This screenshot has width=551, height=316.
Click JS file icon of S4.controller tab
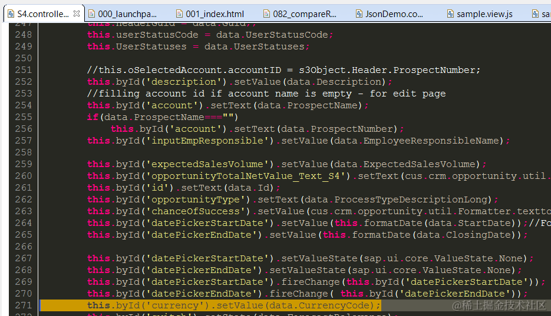click(x=11, y=14)
